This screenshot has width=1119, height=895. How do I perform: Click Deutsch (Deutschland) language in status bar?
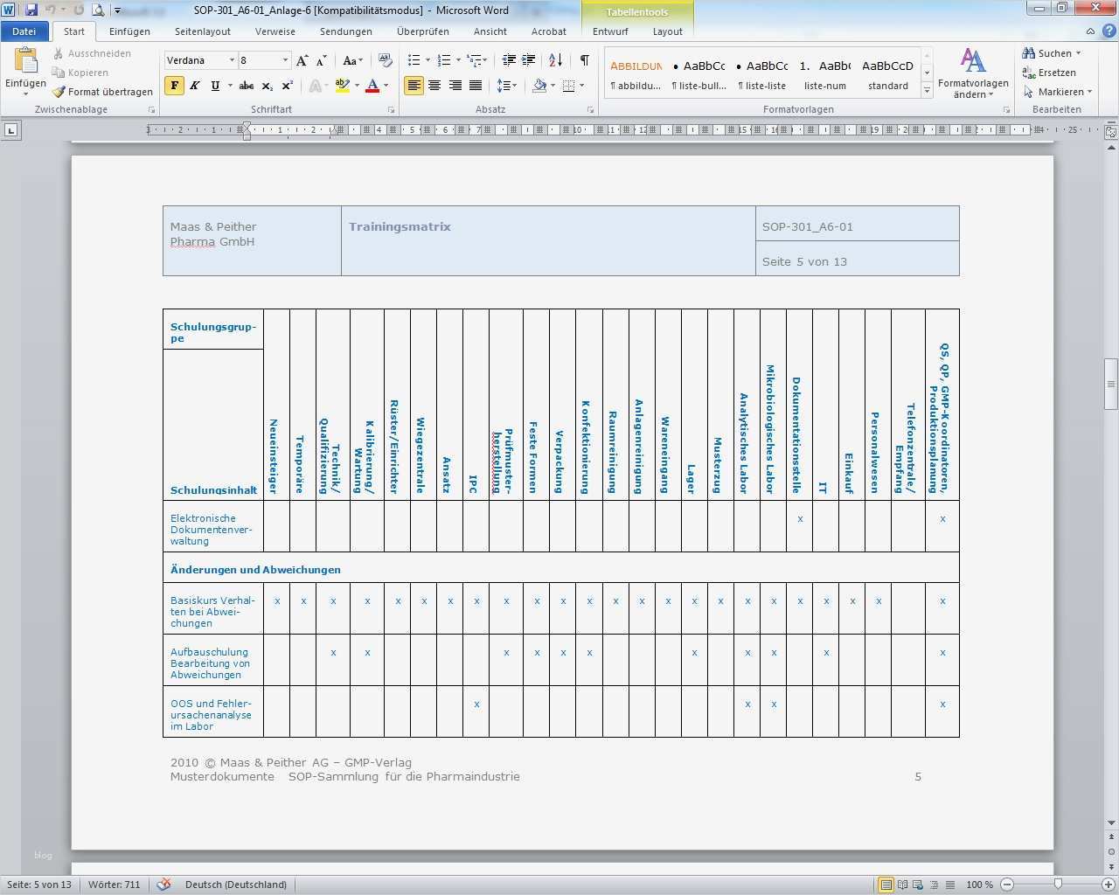click(235, 885)
